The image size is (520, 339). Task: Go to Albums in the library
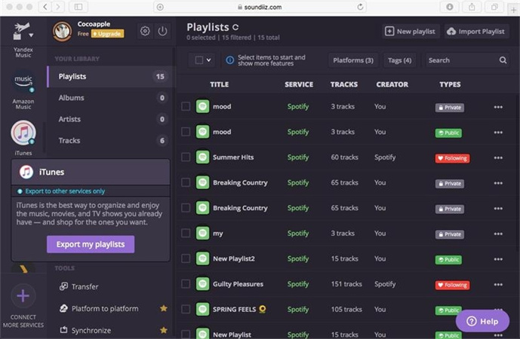72,98
